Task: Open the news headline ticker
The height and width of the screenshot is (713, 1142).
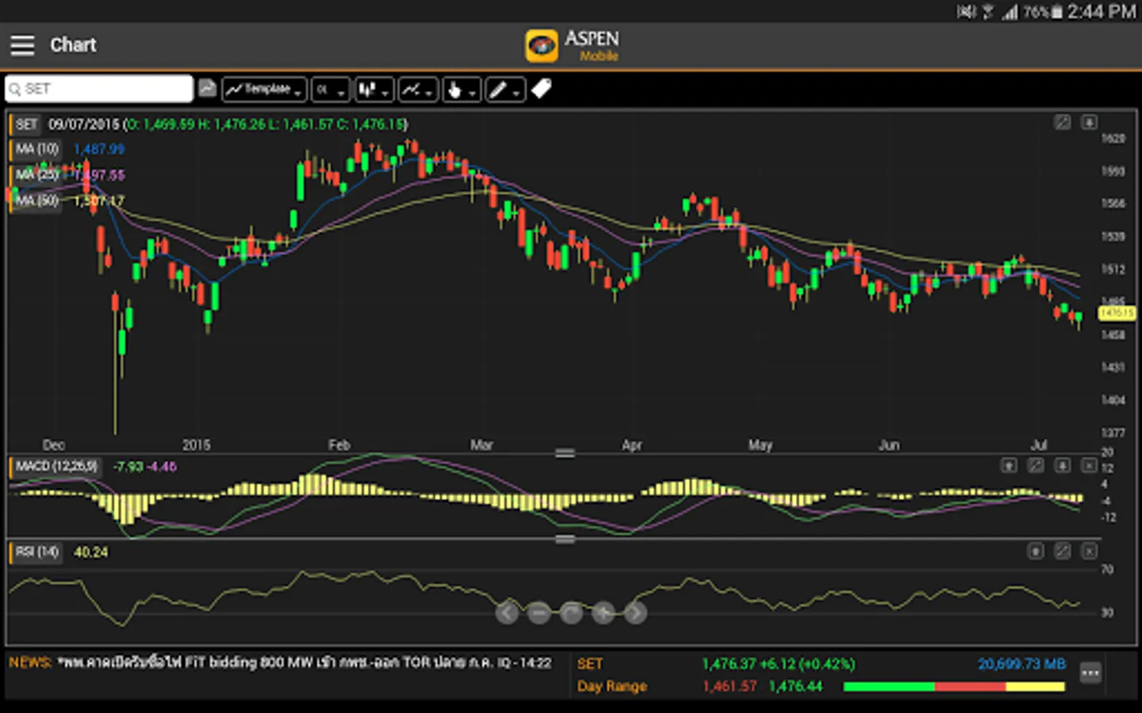Action: (x=280, y=663)
